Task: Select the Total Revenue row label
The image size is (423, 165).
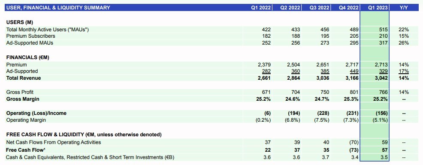Action: pos(24,78)
